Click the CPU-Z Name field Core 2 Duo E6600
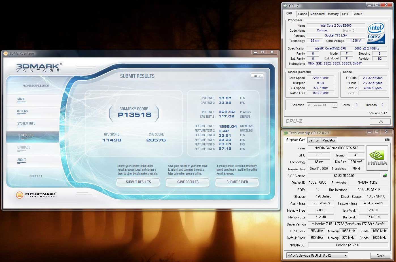396x262 pixels. point(336,25)
